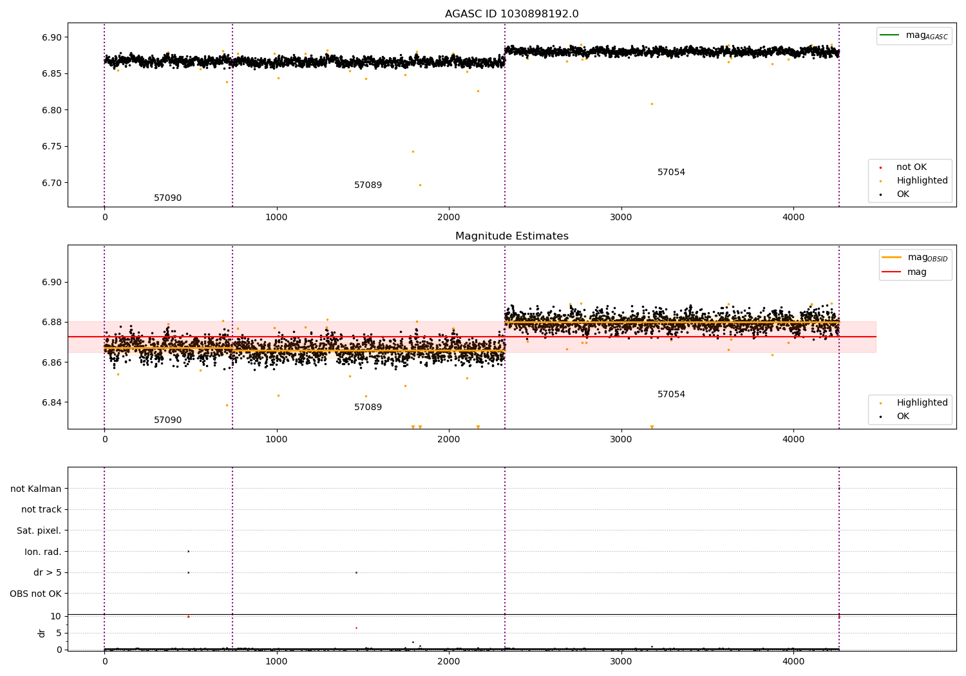The image size is (966, 676).
Task: Select the mag OBSID legend entry
Action: click(x=914, y=258)
